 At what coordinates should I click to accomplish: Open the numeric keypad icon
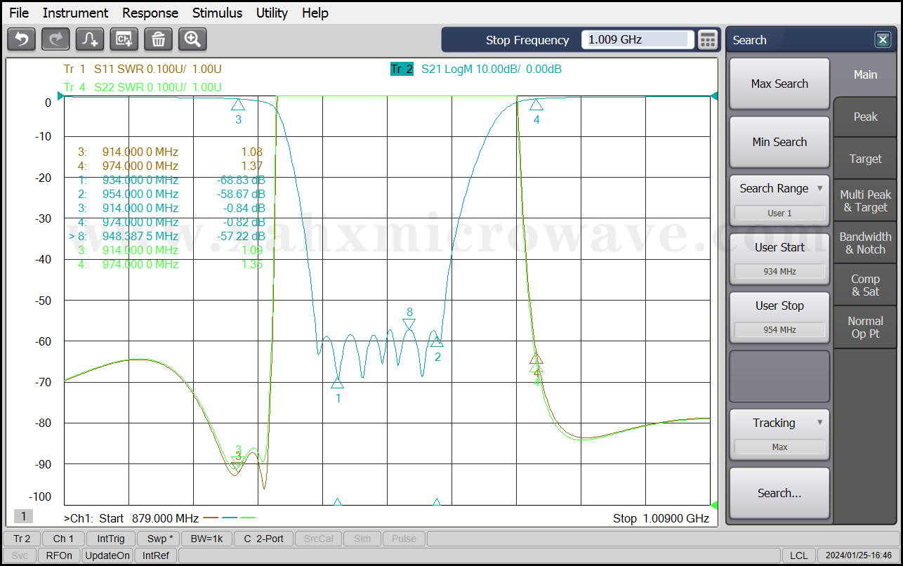point(708,40)
